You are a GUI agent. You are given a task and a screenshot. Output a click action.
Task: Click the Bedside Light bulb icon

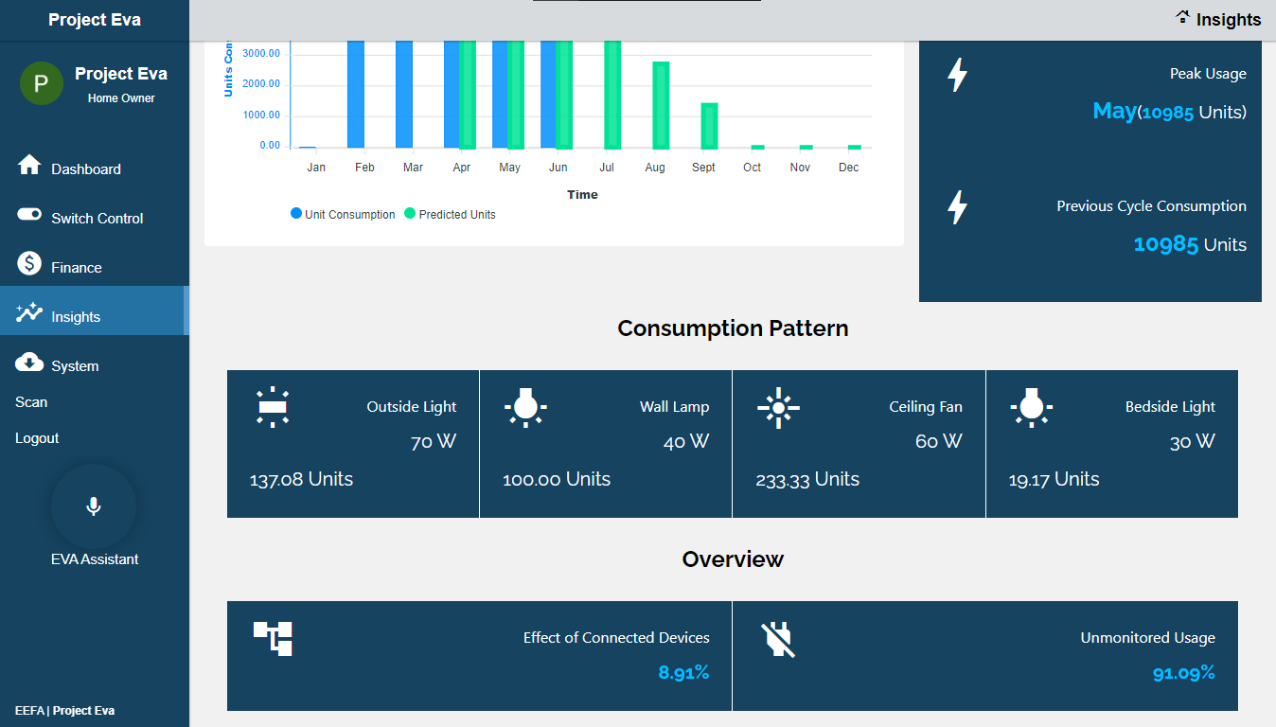pyautogui.click(x=1032, y=407)
